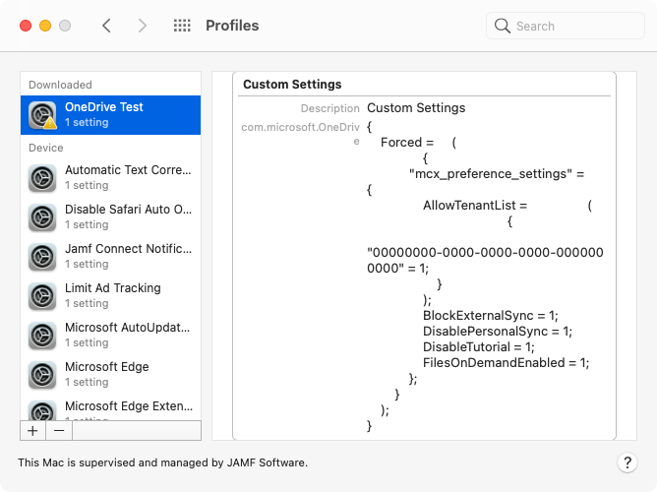Screen dimensions: 657x492
Task: Select the Disable Safari Auto O... profile
Action: tap(110, 217)
